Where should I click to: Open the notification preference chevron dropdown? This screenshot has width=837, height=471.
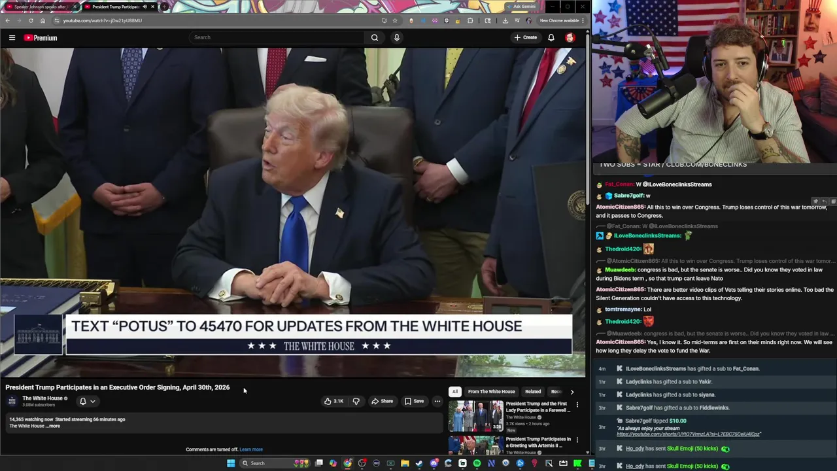93,402
